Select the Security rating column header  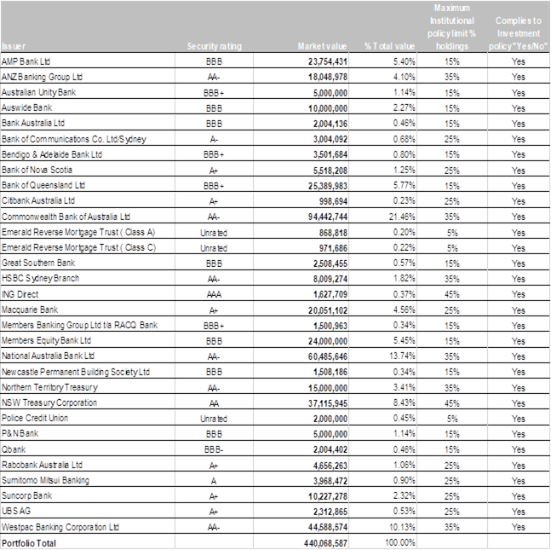[214, 45]
